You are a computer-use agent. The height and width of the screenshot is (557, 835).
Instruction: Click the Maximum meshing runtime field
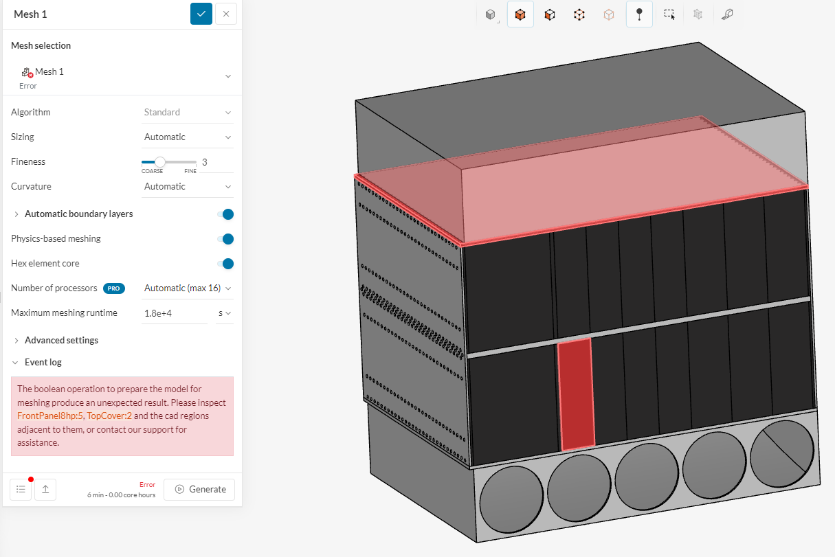click(x=174, y=313)
